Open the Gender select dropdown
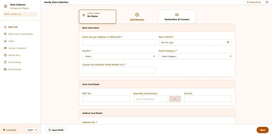 click(119, 56)
